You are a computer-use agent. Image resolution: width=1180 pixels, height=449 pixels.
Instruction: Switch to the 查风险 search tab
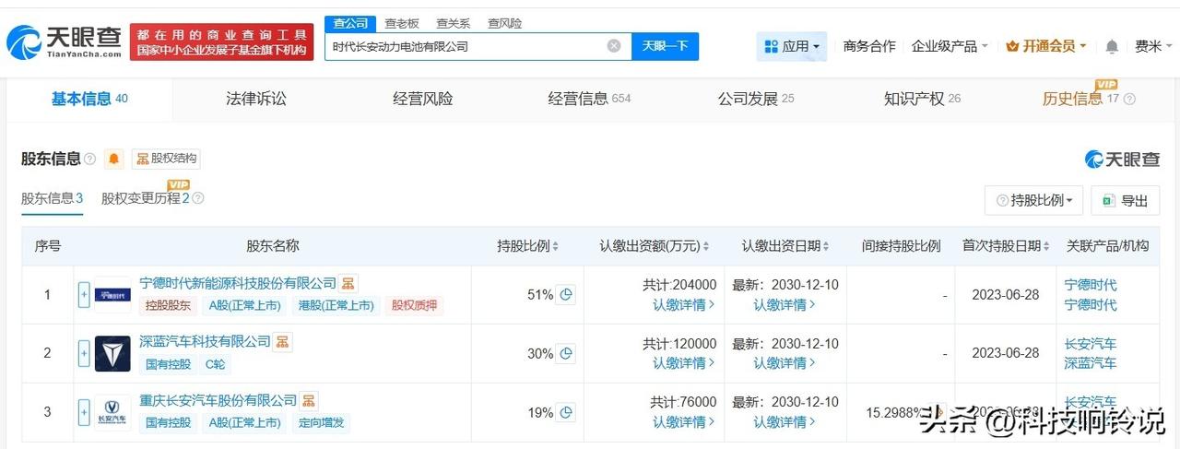click(x=505, y=23)
